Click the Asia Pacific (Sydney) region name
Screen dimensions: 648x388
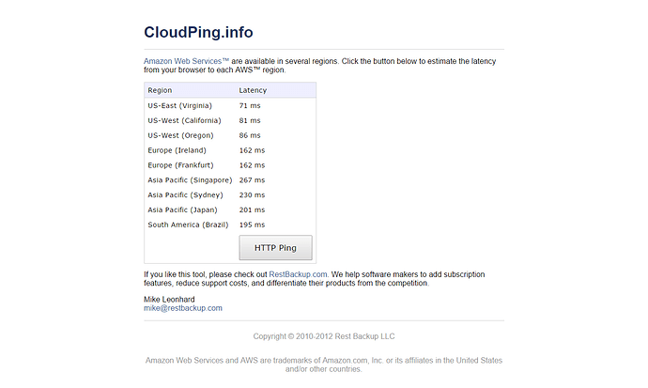tap(184, 195)
